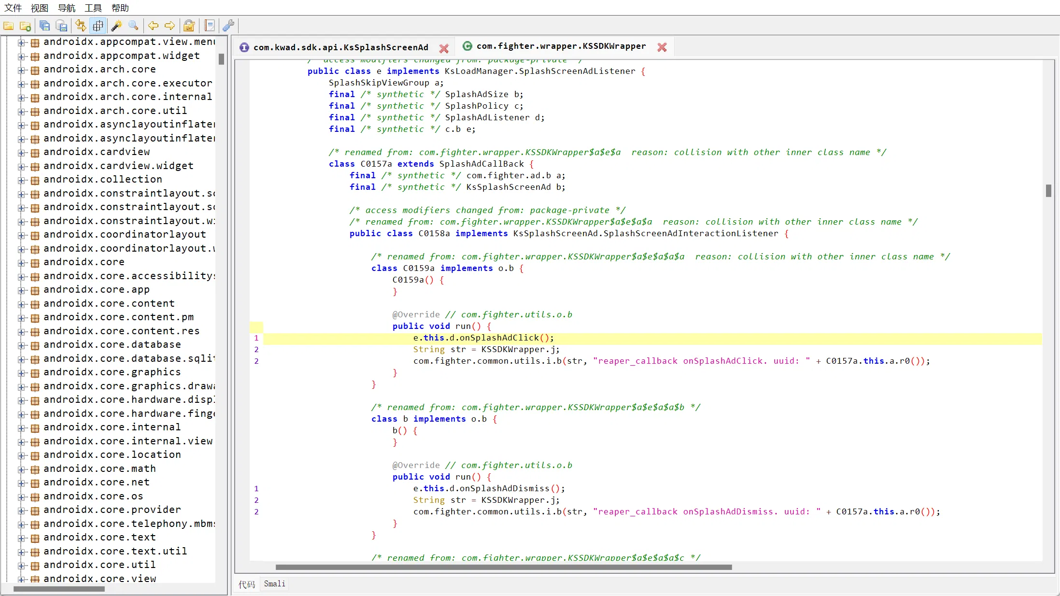
Task: Select androidx.arch.core.executor in the tree
Action: click(x=127, y=83)
